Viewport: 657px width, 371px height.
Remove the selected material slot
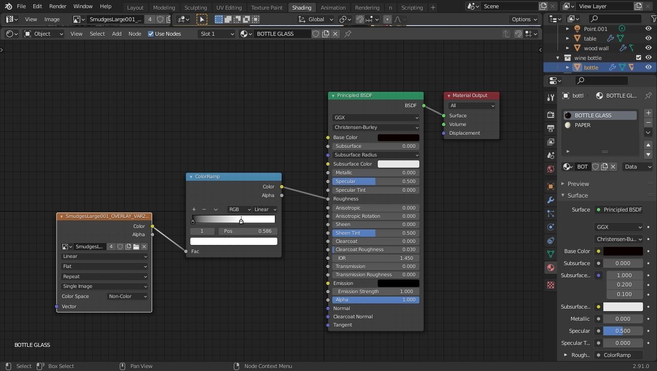tap(648, 123)
